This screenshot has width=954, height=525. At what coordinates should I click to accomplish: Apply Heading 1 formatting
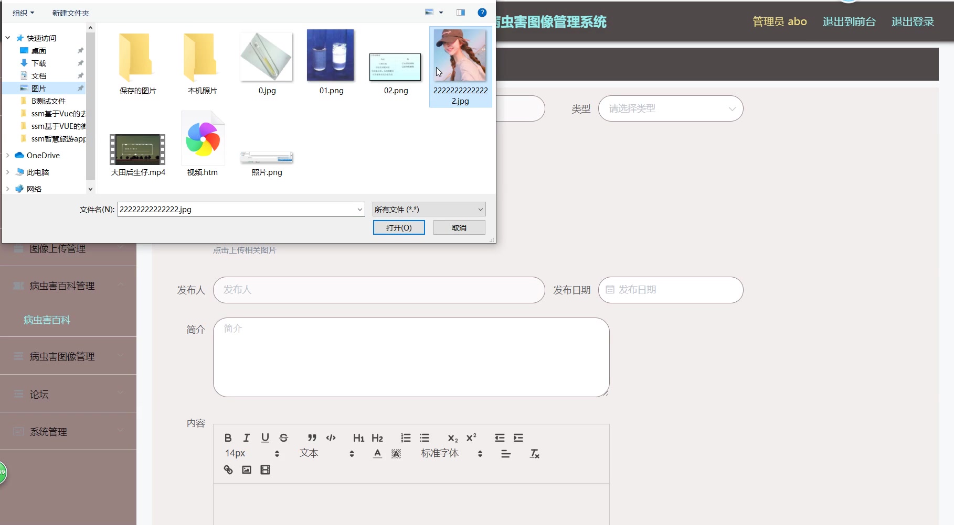358,437
